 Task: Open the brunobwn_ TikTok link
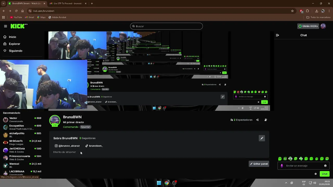point(94,146)
